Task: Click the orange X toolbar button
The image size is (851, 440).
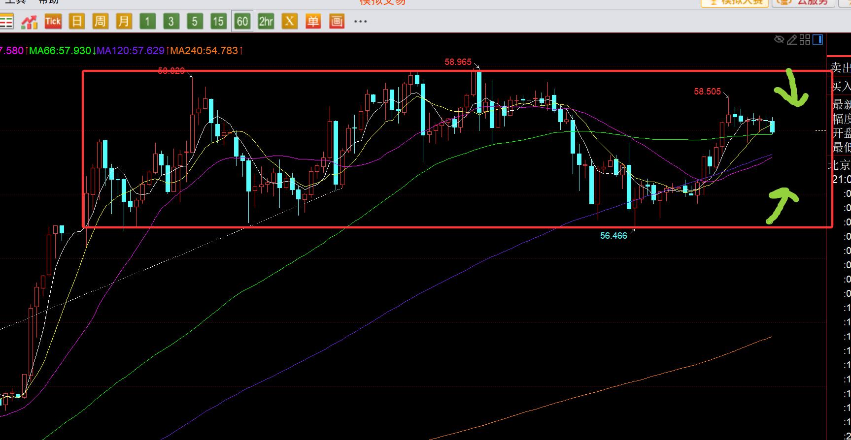Action: (x=289, y=21)
